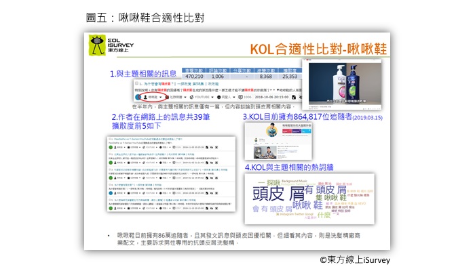Click the caption 圖五：啾啾鞋合適性比對
The image size is (475, 271).
coord(145,18)
